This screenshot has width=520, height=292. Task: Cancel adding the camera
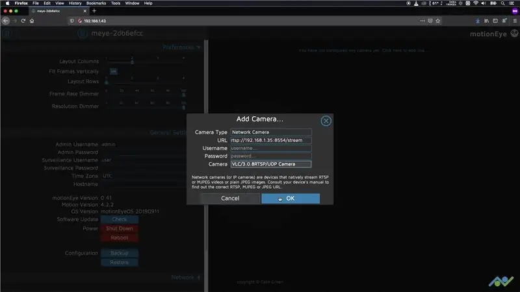(230, 199)
